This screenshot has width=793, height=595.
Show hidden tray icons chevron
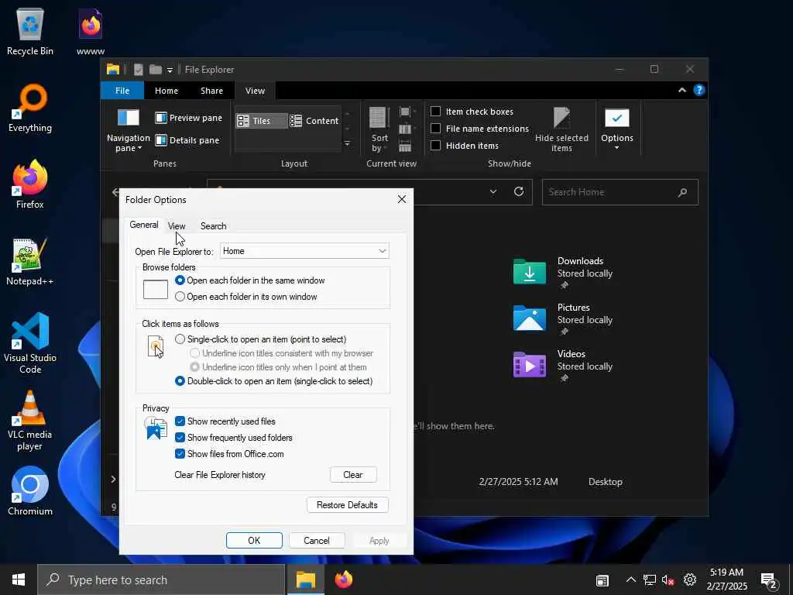(x=630, y=580)
